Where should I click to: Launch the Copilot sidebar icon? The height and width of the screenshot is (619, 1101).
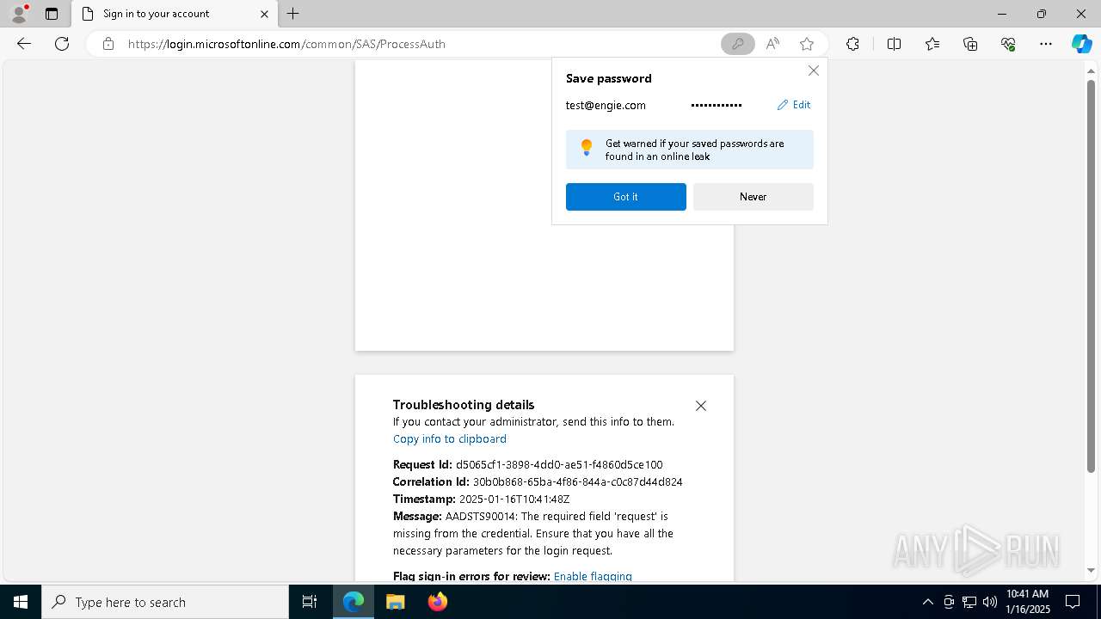(1081, 44)
